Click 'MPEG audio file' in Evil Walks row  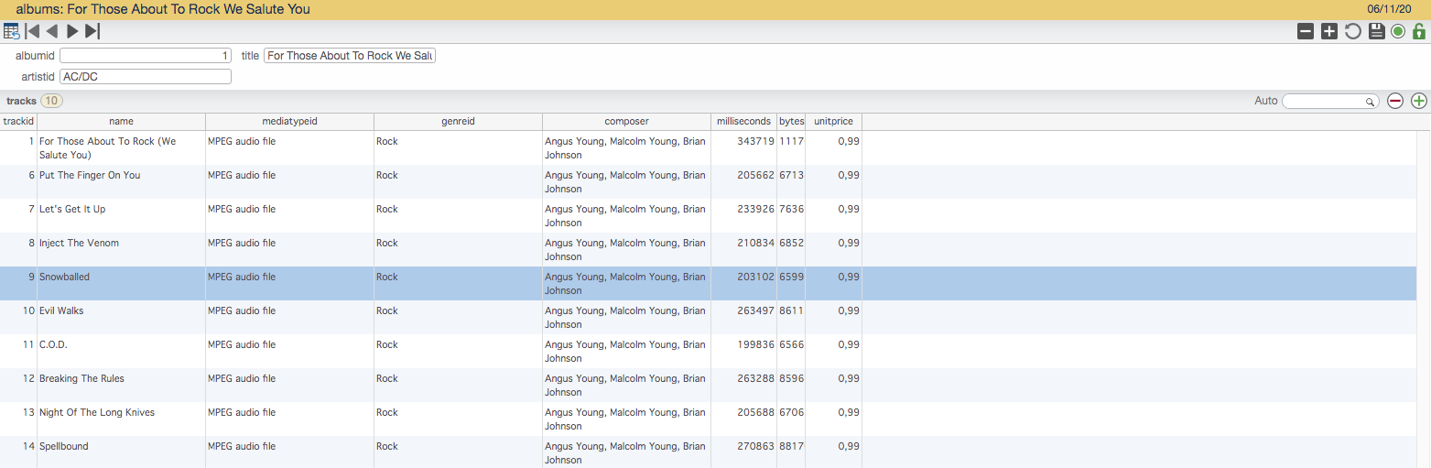pyautogui.click(x=242, y=311)
